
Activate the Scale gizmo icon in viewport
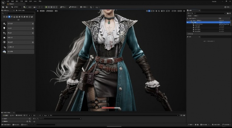pos(153,11)
